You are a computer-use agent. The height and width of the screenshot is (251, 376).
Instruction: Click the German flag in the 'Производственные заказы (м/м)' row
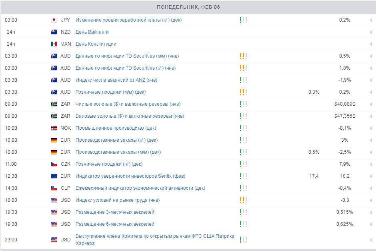pos(54,152)
